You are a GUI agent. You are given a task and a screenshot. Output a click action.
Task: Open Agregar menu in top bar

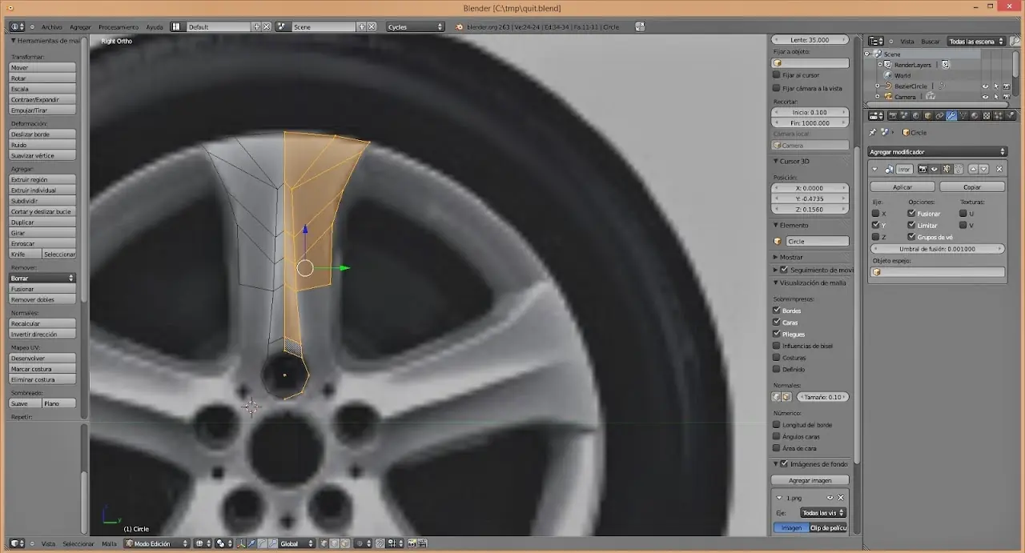click(80, 26)
